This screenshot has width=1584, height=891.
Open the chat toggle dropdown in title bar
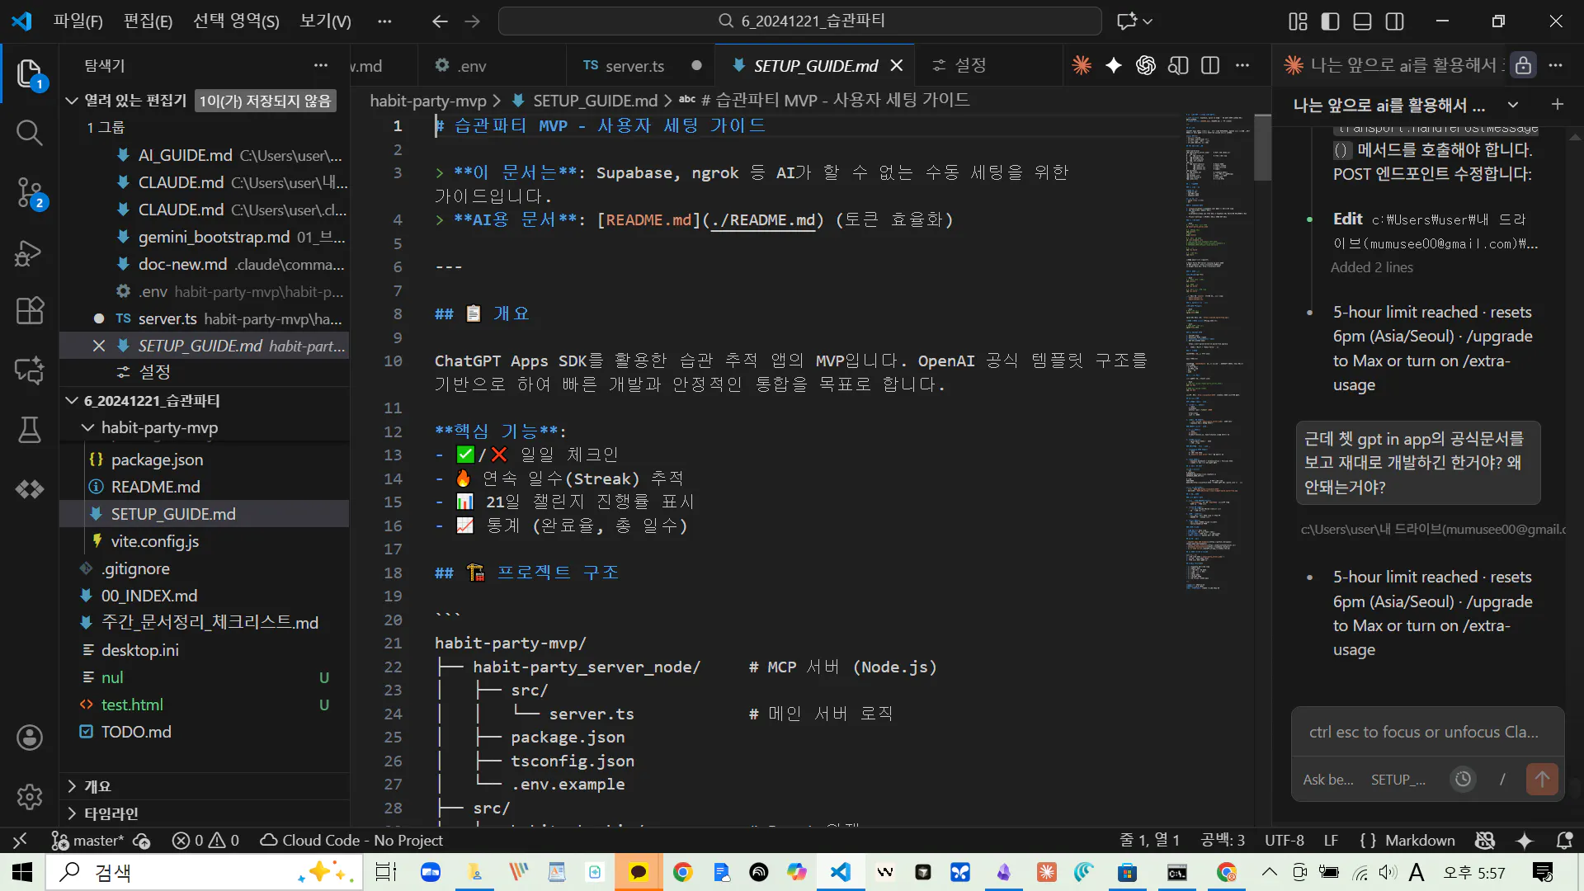tap(1148, 21)
